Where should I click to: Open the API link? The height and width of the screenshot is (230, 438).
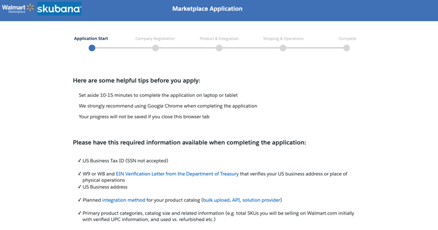[236, 200]
